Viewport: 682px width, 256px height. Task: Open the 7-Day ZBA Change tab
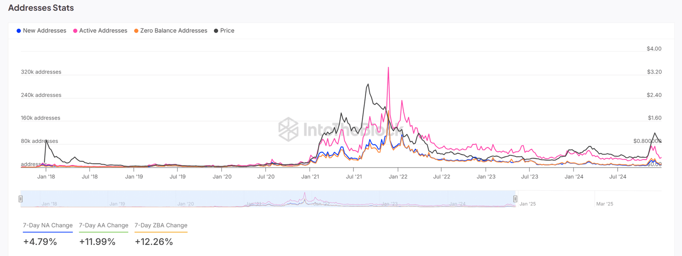[161, 225]
